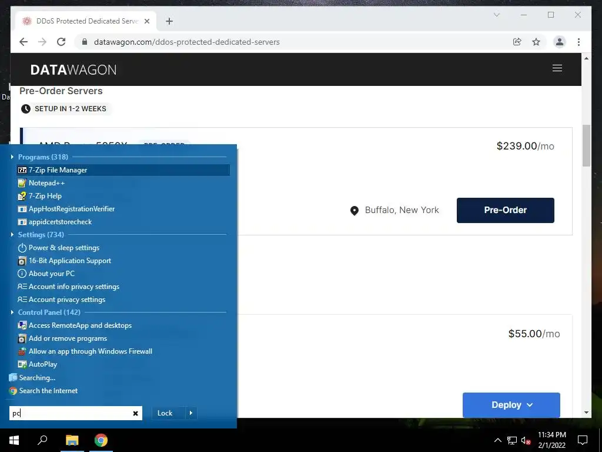Screen dimensions: 602x452
Task: Open DataWagon hamburger menu
Action: pyautogui.click(x=557, y=68)
